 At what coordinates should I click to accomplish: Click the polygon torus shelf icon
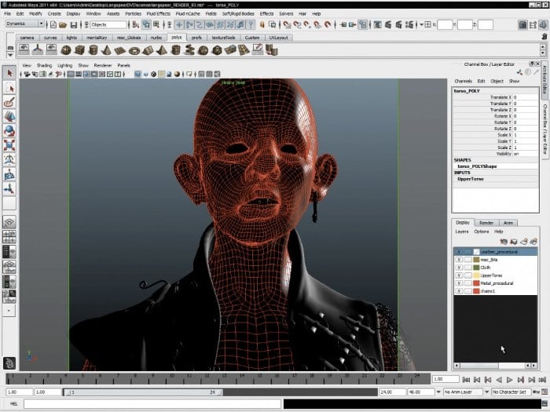click(x=134, y=50)
